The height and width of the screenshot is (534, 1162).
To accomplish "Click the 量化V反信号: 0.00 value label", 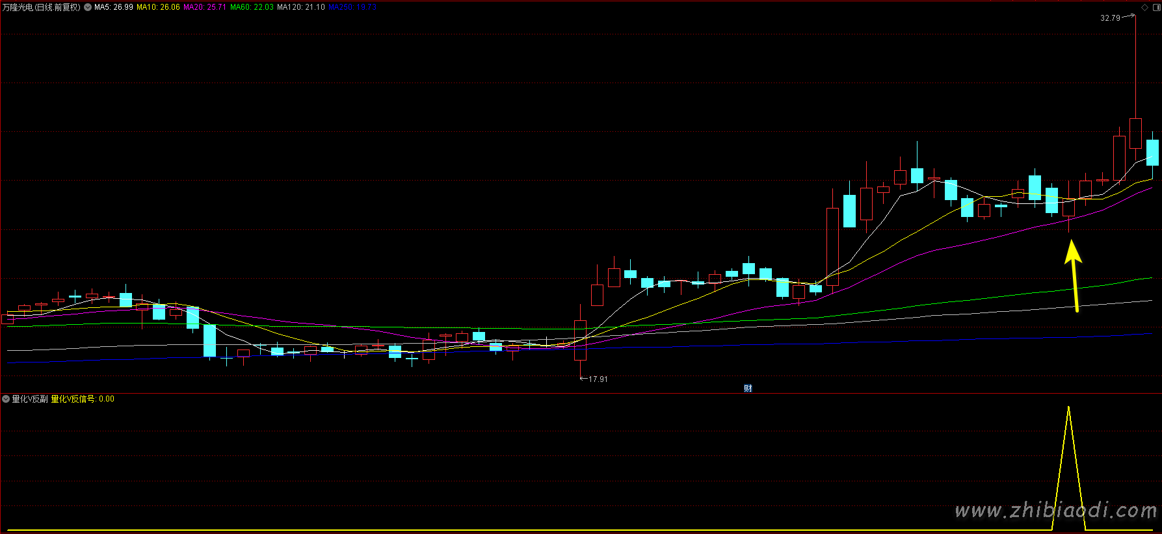I will 83,399.
